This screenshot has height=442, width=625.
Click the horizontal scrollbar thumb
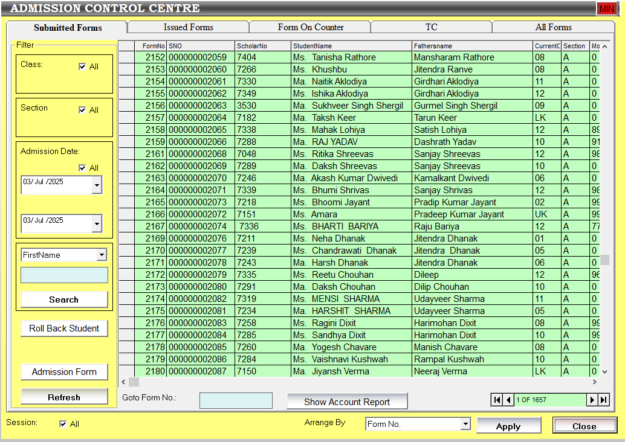coord(134,382)
